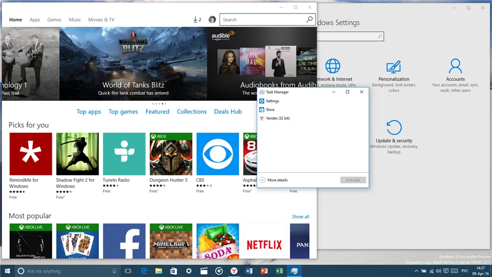Open File Explorer from the taskbar

(159, 271)
